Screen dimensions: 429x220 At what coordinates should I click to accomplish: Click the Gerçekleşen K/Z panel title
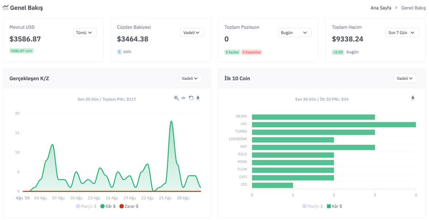(29, 78)
